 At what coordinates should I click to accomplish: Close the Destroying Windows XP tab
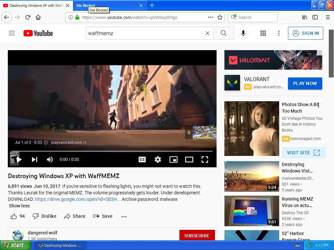68,6
